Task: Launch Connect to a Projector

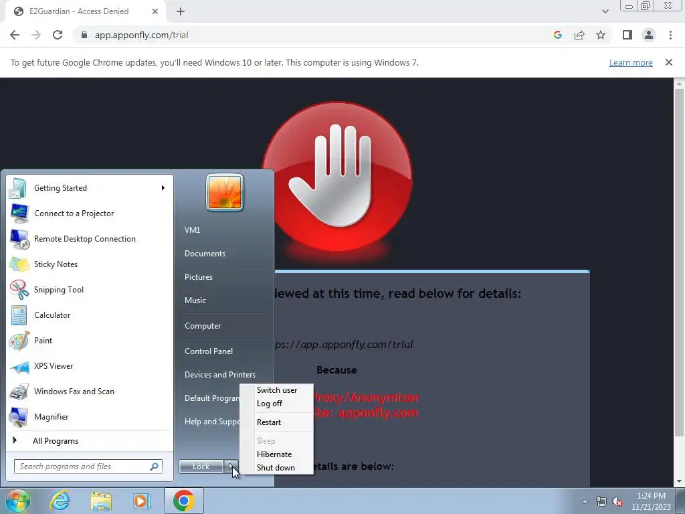Action: coord(90,213)
